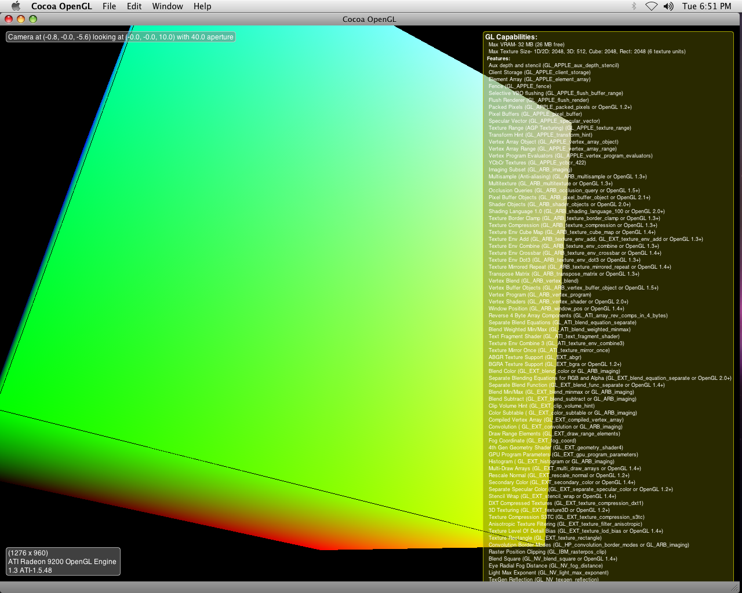The height and width of the screenshot is (593, 742).
Task: Select "Flush Renderer (GL_APPLE_flush_render)"
Action: pos(539,100)
